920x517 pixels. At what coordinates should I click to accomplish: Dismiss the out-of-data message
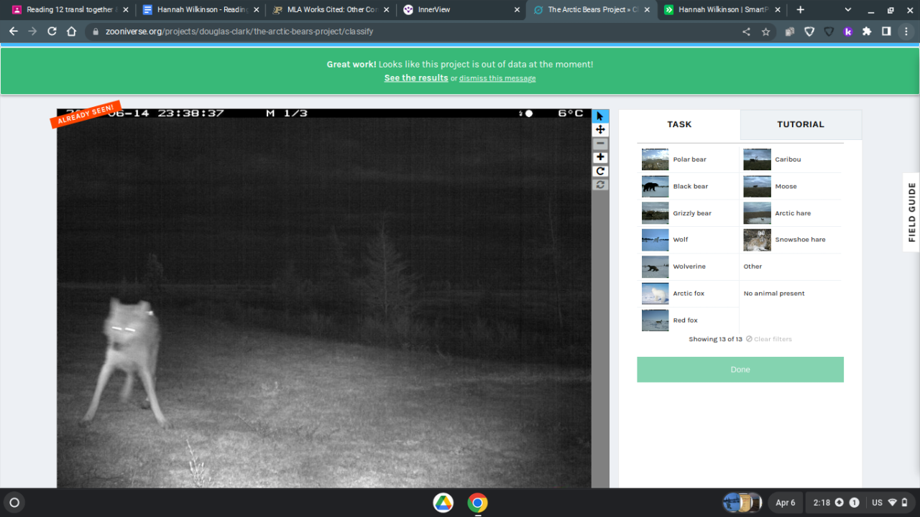pyautogui.click(x=497, y=78)
